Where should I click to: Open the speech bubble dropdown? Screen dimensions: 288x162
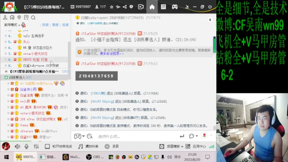pyautogui.click(x=193, y=136)
